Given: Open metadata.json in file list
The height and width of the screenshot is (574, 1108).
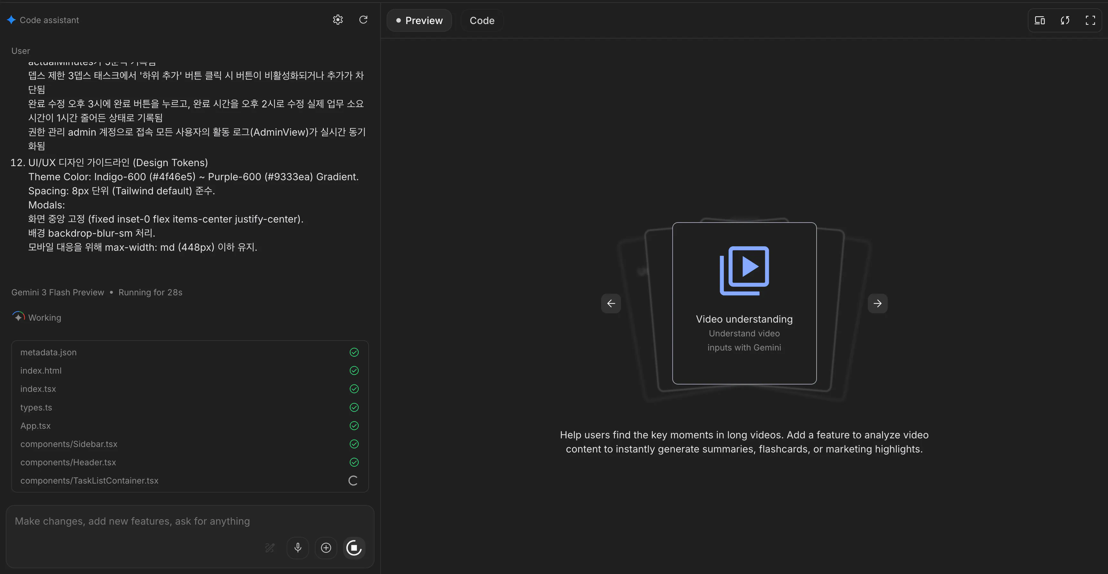Looking at the screenshot, I should coord(49,352).
